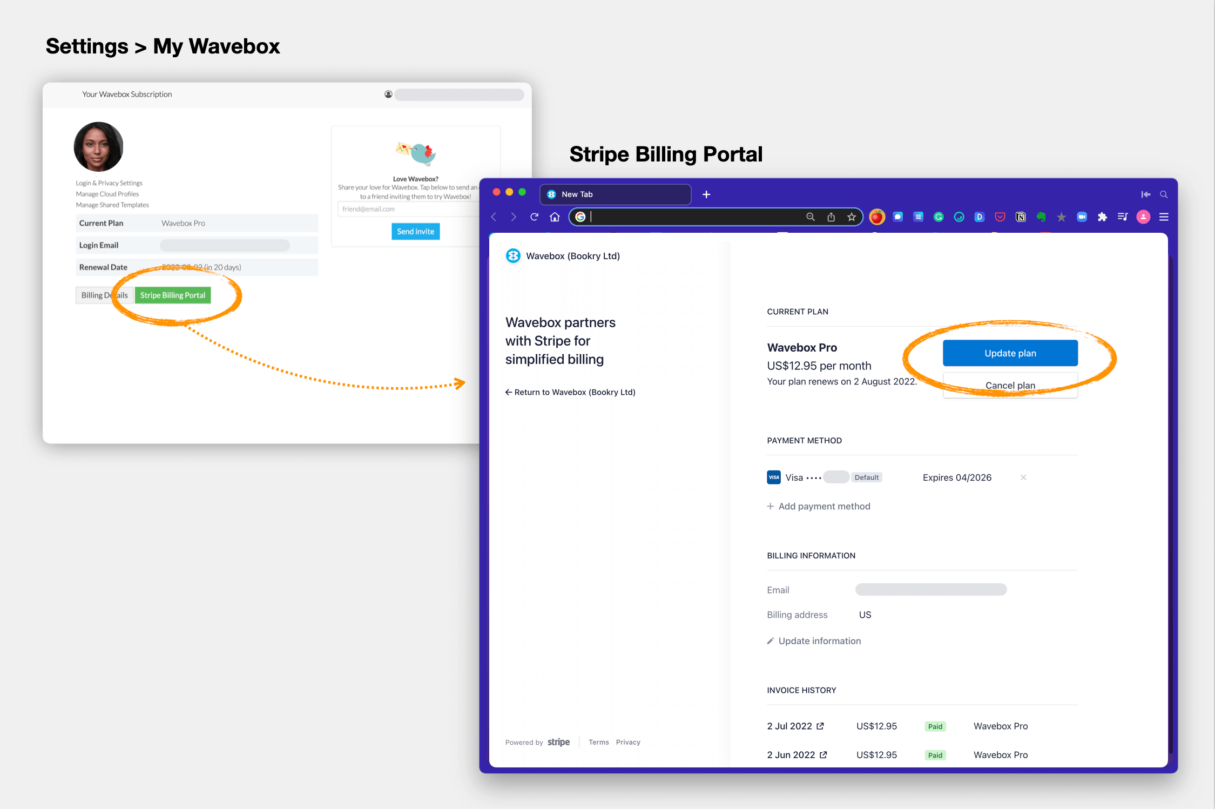
Task: Open Stripe Terms link
Action: pyautogui.click(x=598, y=743)
